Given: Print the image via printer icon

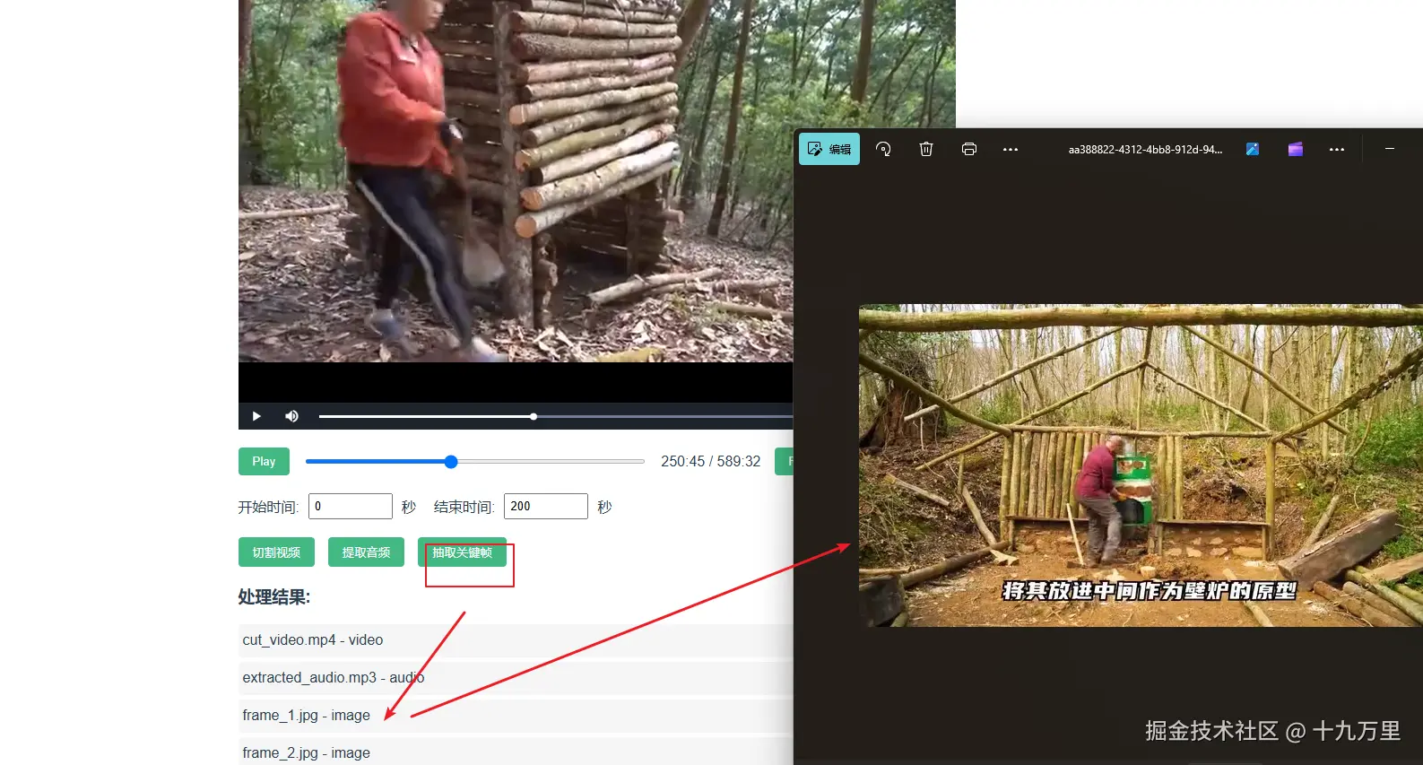Looking at the screenshot, I should pos(969,149).
